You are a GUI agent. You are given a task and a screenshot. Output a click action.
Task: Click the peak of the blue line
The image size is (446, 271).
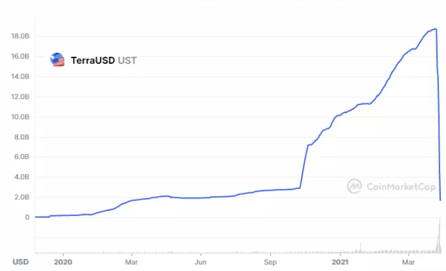(x=434, y=29)
